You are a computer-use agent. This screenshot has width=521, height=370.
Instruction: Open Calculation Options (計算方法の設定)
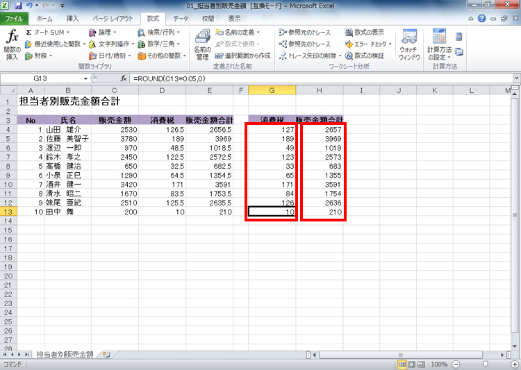point(439,44)
